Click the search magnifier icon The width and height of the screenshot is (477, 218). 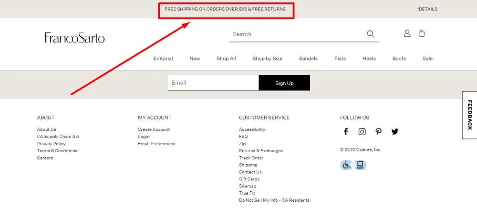pos(370,34)
